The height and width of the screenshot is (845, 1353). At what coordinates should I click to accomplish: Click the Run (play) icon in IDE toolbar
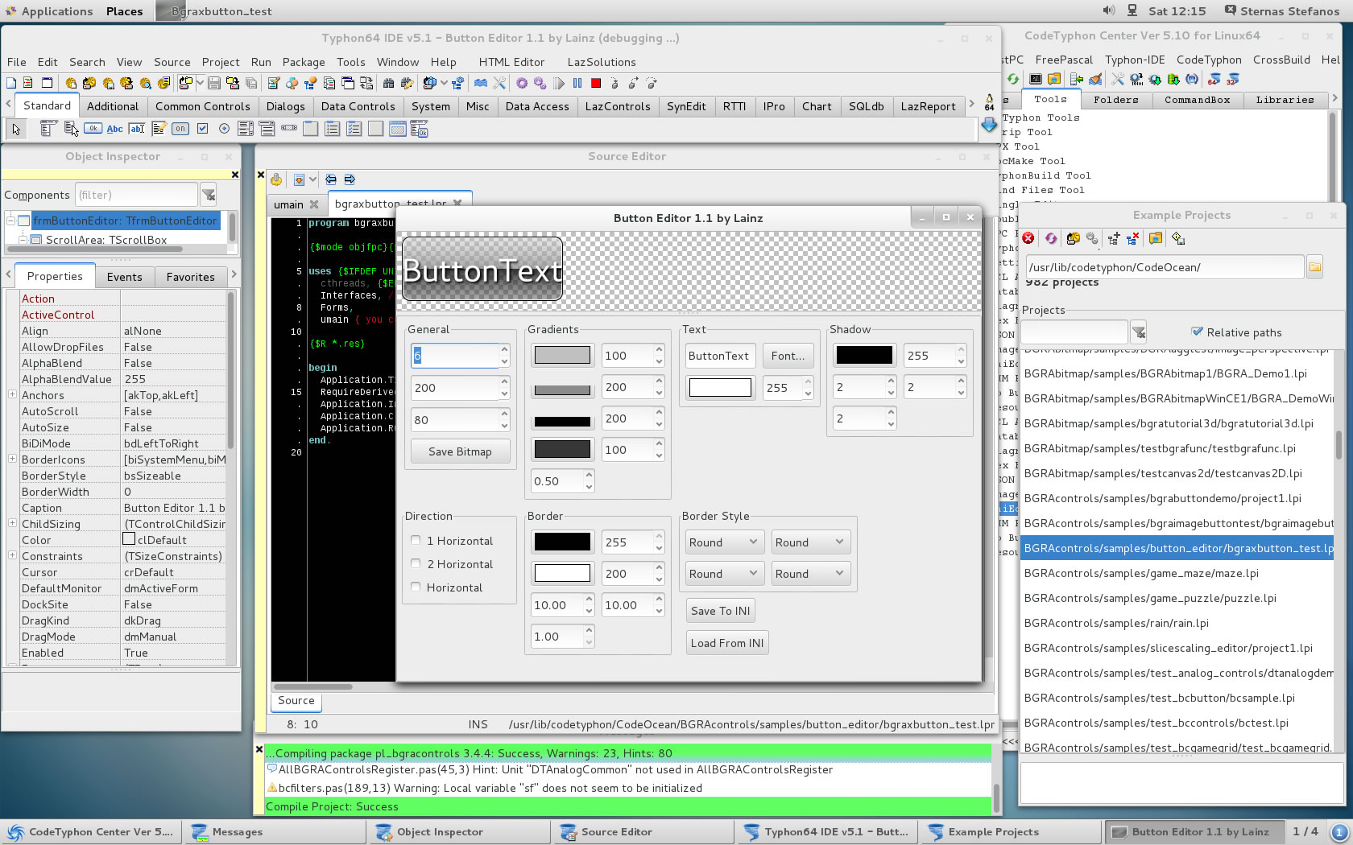(x=559, y=83)
